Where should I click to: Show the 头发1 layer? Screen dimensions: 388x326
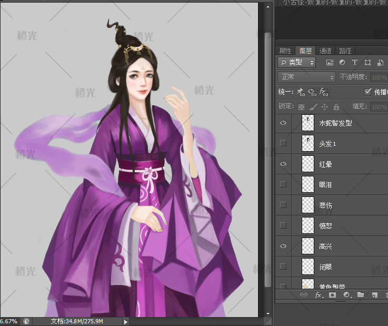tap(284, 143)
